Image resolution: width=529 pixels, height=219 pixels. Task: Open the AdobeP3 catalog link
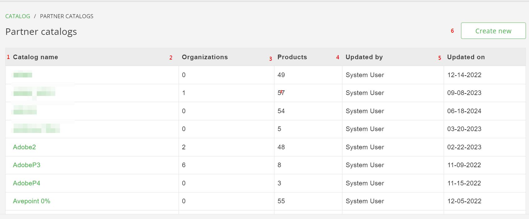(27, 165)
